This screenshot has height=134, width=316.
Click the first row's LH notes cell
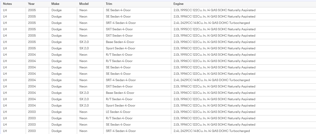(x=13, y=10)
